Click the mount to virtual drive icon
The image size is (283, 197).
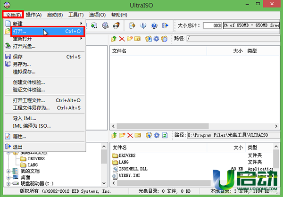(94, 25)
